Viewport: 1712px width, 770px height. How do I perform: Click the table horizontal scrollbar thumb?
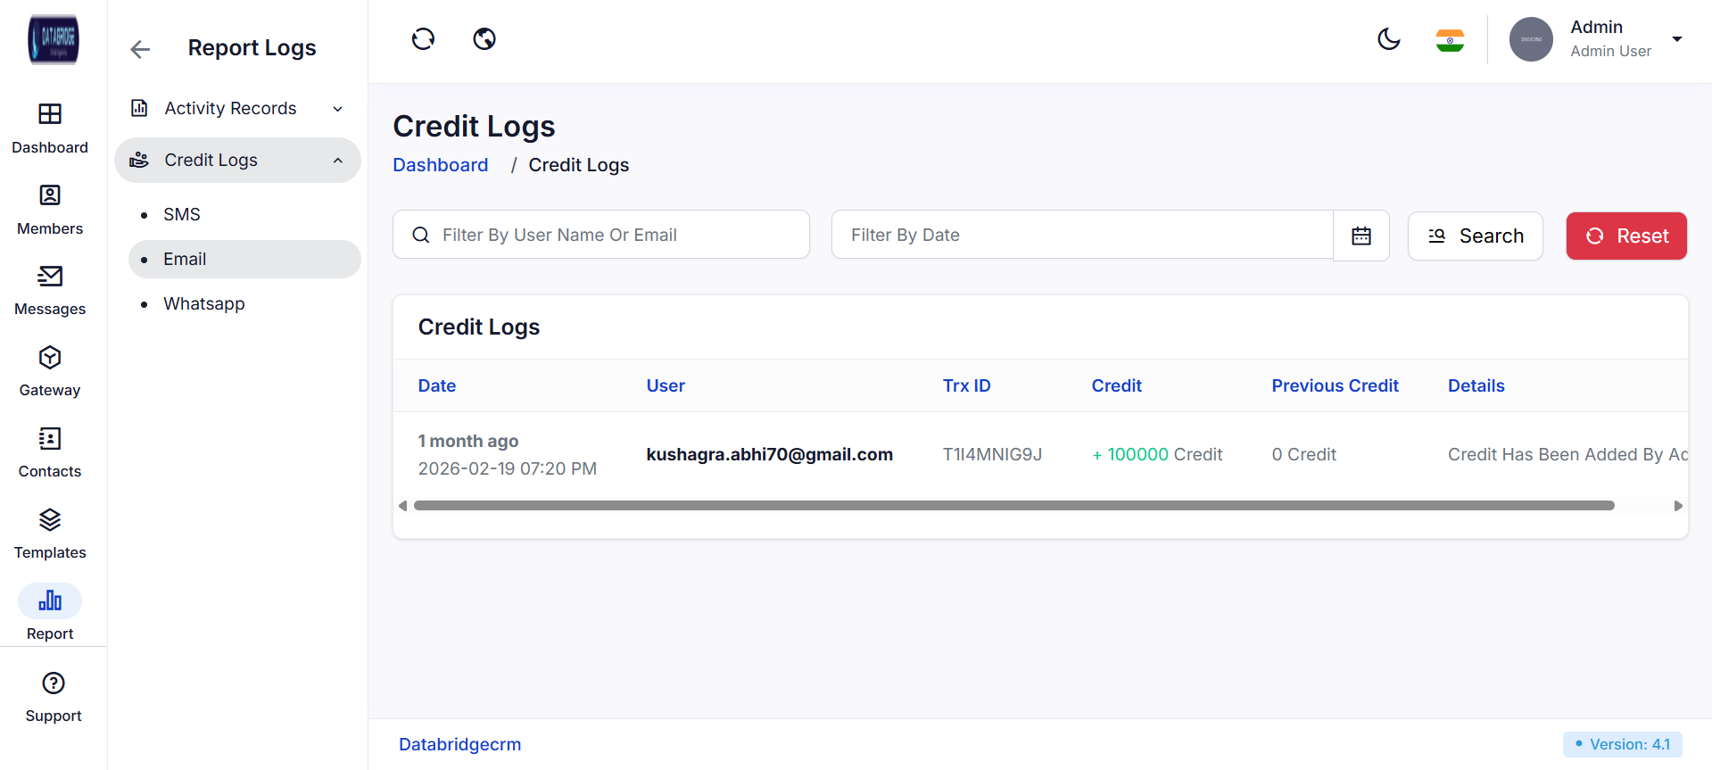click(1014, 506)
